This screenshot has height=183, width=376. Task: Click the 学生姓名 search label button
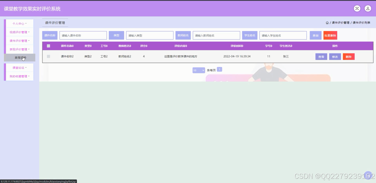[250, 35]
